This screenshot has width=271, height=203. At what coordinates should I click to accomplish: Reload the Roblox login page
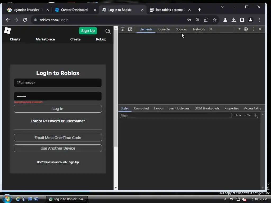[25, 20]
